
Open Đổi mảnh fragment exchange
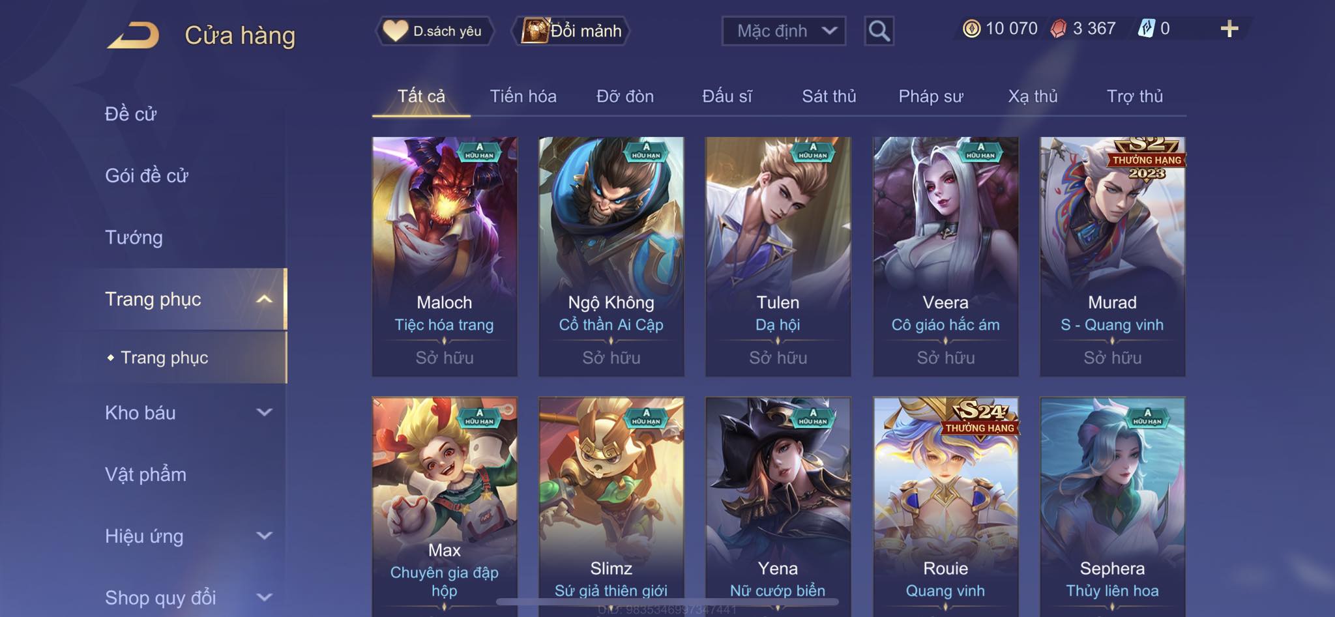[x=572, y=31]
